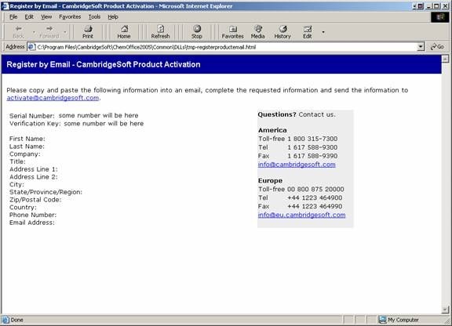Image resolution: width=452 pixels, height=326 pixels.
Task: Open the Favorites menu
Action: tap(70, 17)
